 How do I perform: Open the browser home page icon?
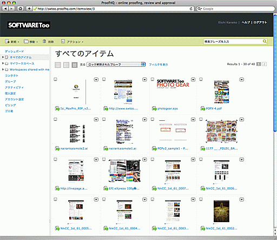21,9
